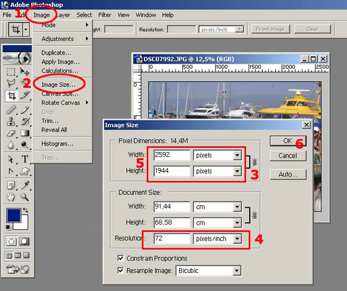Select the Pencil tool
The image size is (347, 291).
[25, 109]
